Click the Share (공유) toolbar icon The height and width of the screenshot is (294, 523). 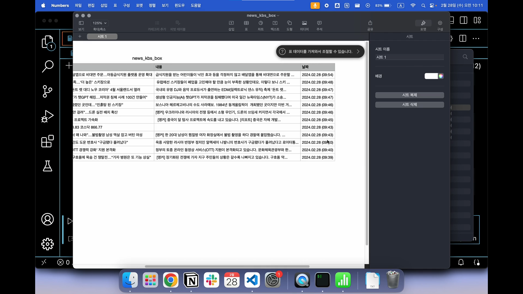coord(370,23)
